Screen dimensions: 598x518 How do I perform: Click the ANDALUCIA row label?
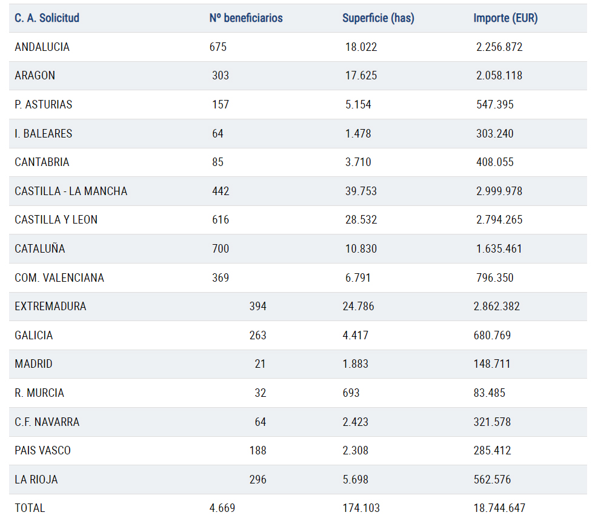pyautogui.click(x=42, y=47)
